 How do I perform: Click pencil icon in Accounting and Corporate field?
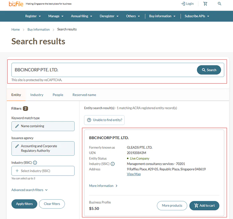pos(17,146)
